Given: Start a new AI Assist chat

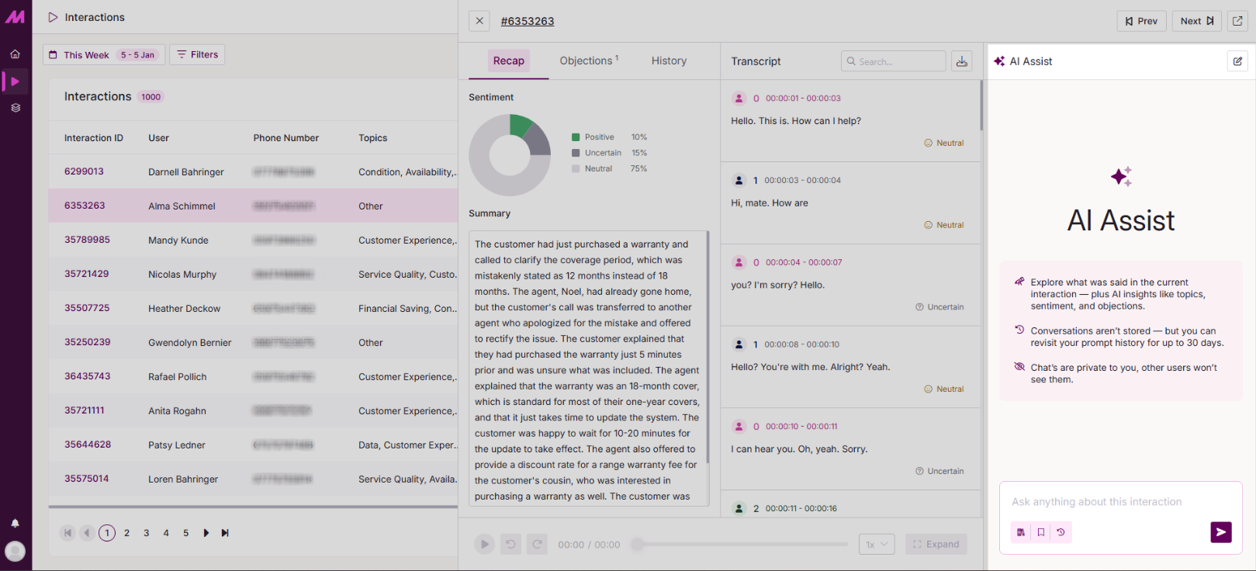Looking at the screenshot, I should point(1237,61).
